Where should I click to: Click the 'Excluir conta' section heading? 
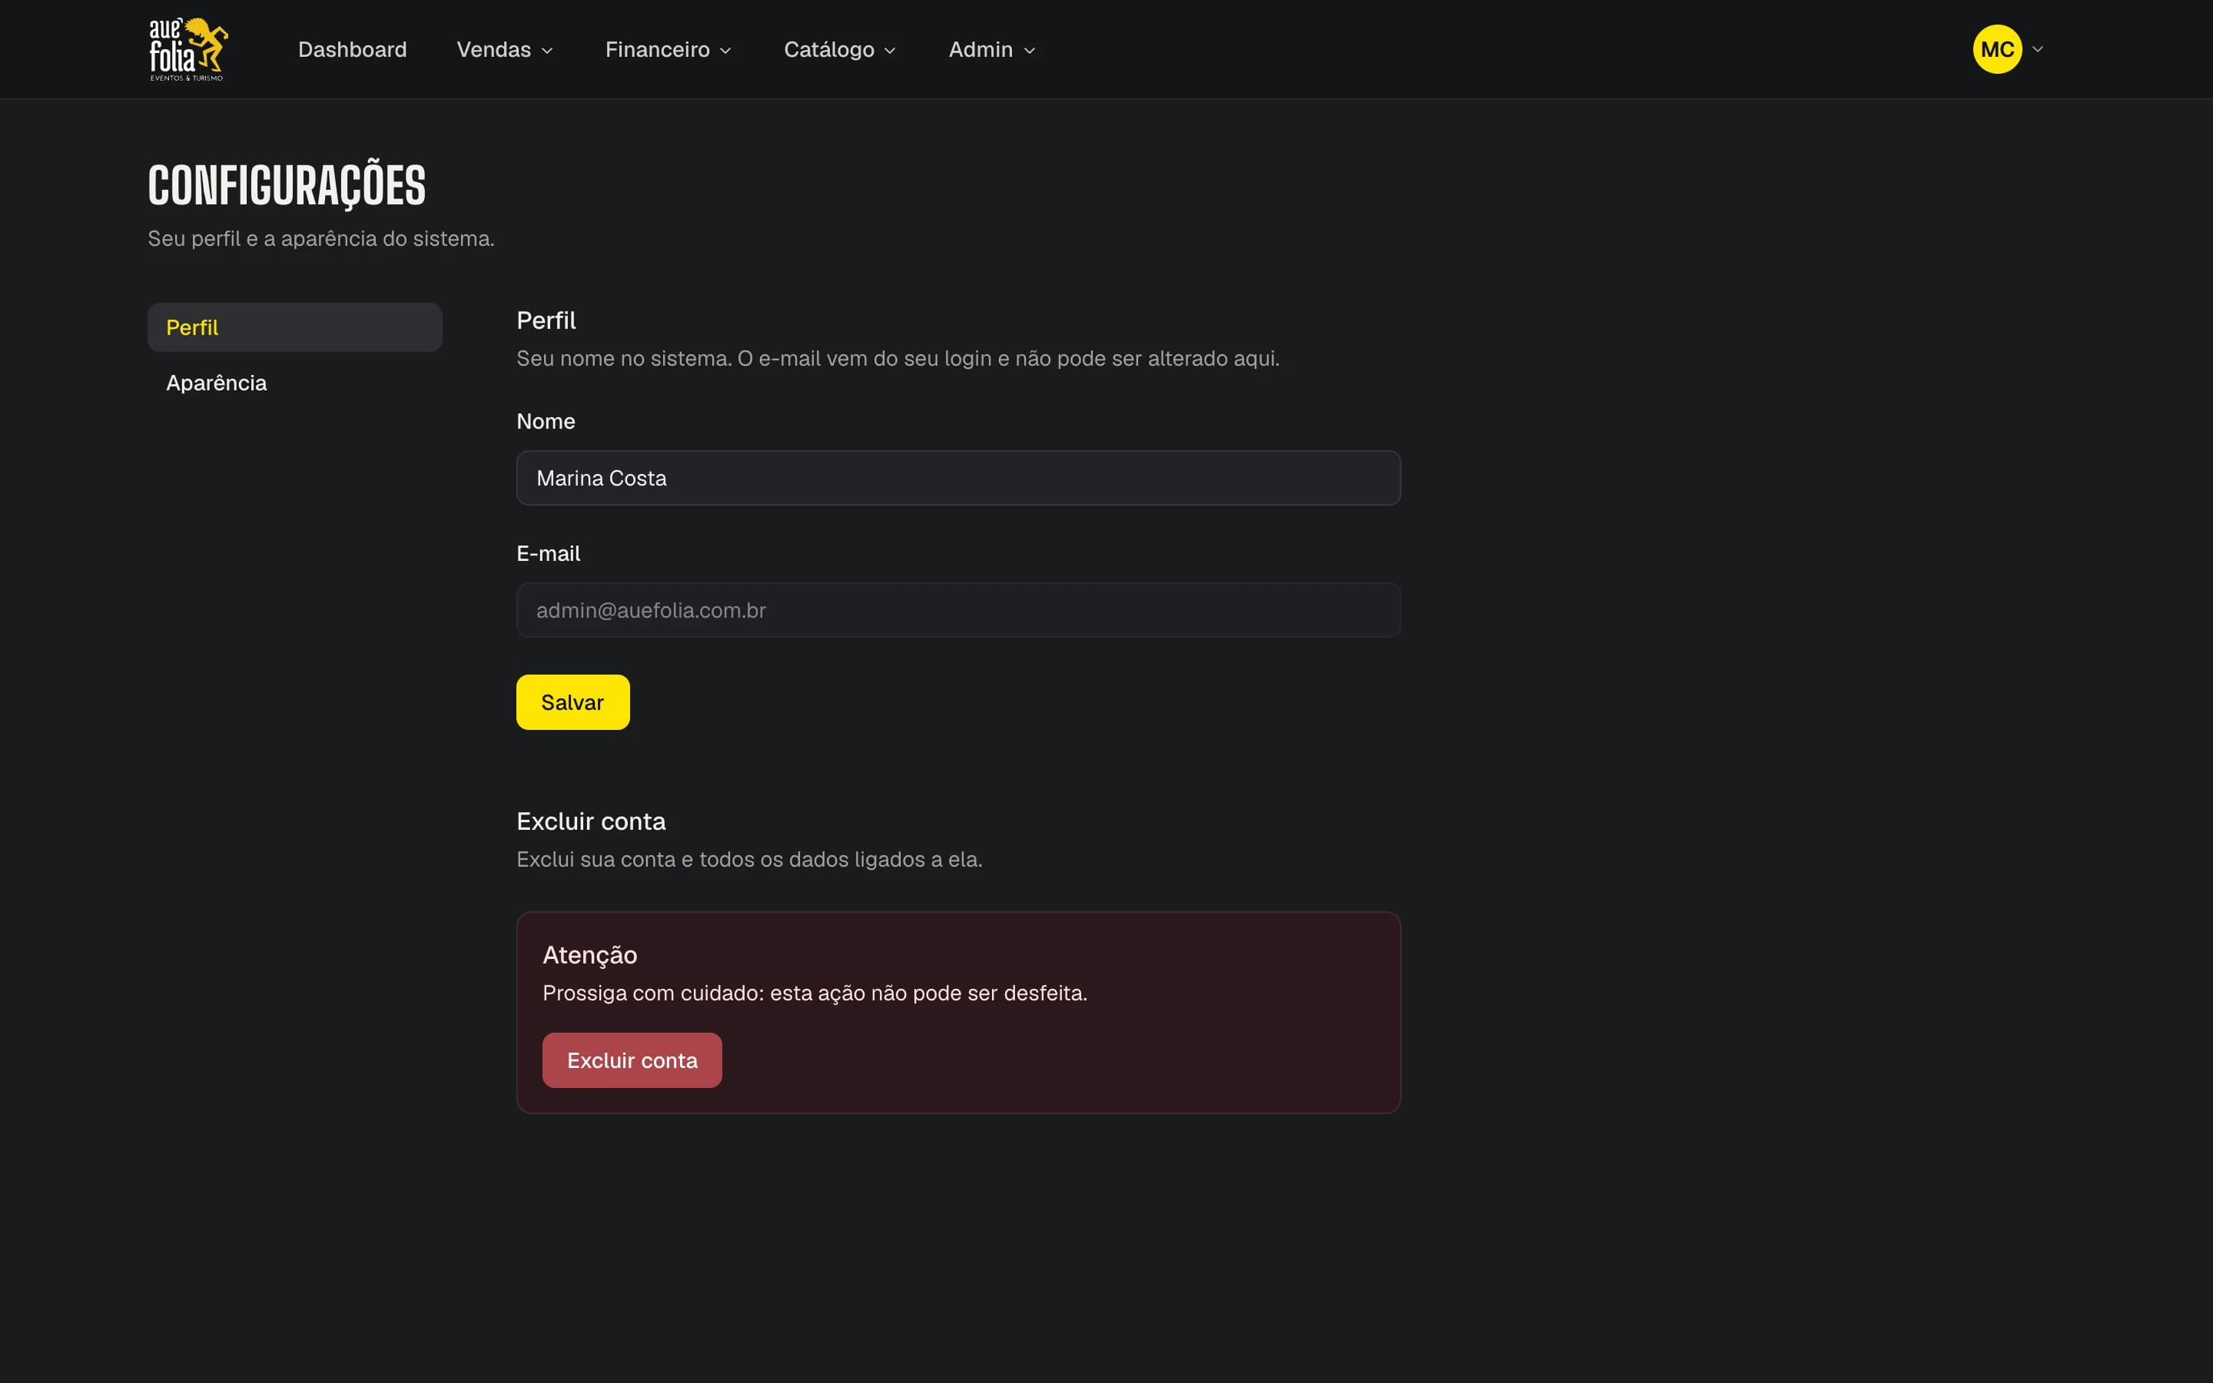coord(591,821)
